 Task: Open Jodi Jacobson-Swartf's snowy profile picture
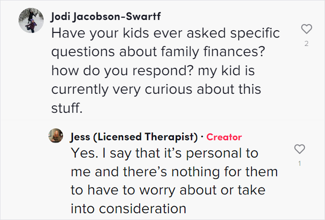[32, 21]
